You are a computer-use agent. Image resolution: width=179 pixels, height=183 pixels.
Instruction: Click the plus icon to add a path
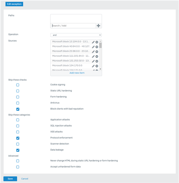(98, 26)
